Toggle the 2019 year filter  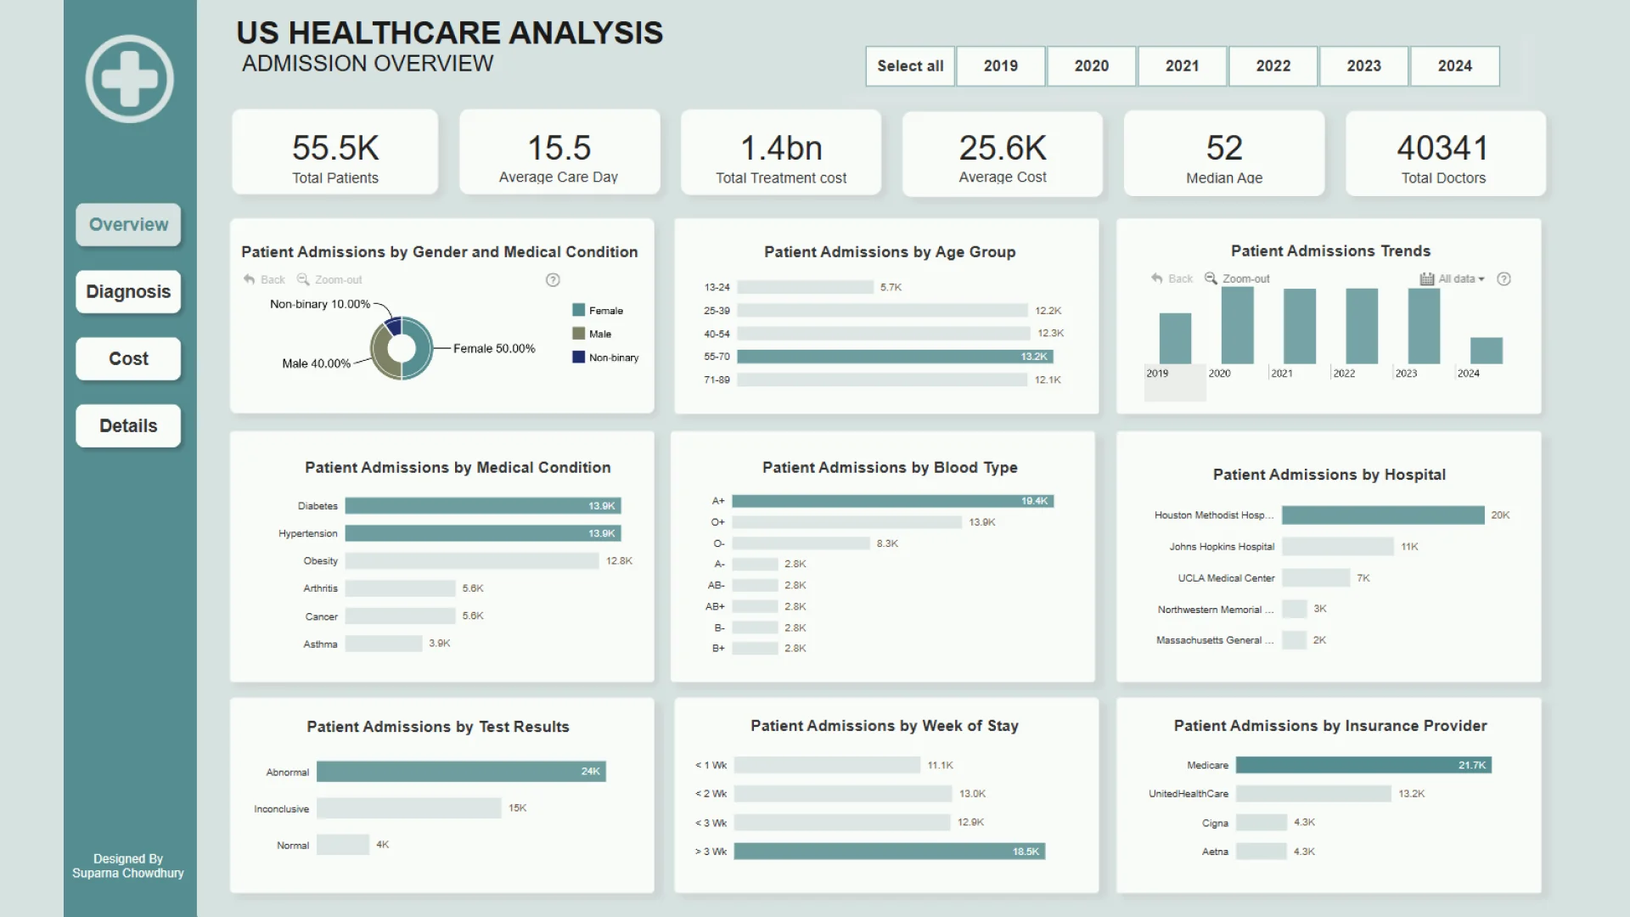[1000, 66]
